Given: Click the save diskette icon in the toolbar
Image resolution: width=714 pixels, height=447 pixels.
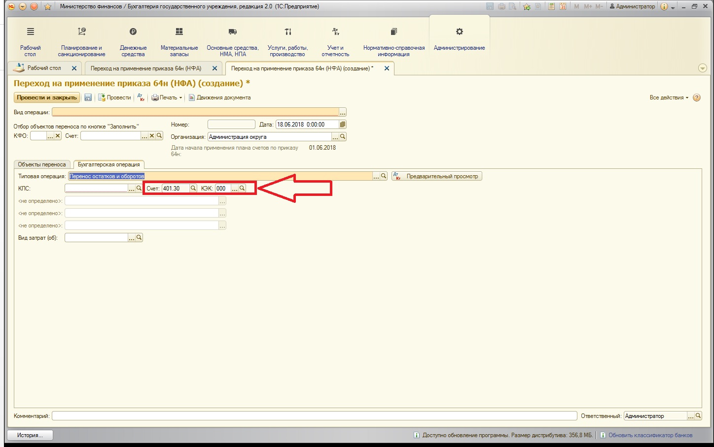Looking at the screenshot, I should pyautogui.click(x=88, y=97).
